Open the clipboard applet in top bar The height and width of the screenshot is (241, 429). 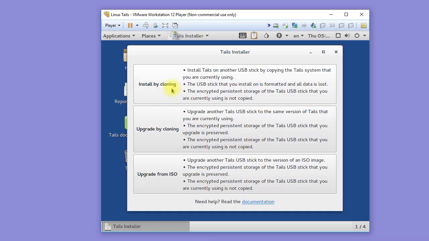pos(254,35)
